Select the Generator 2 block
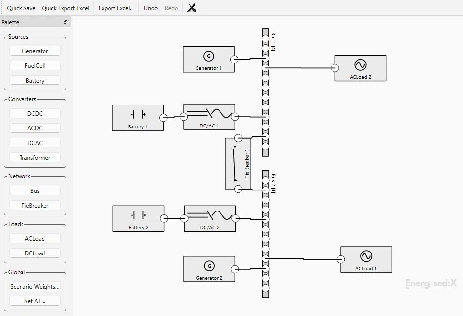This screenshot has height=316, width=463. (209, 269)
